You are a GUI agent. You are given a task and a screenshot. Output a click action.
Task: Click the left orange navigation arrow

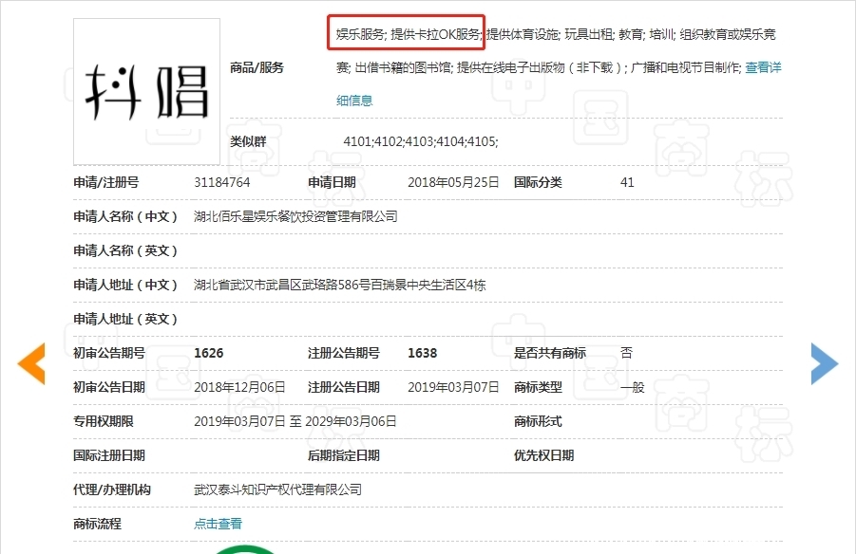pyautogui.click(x=31, y=362)
